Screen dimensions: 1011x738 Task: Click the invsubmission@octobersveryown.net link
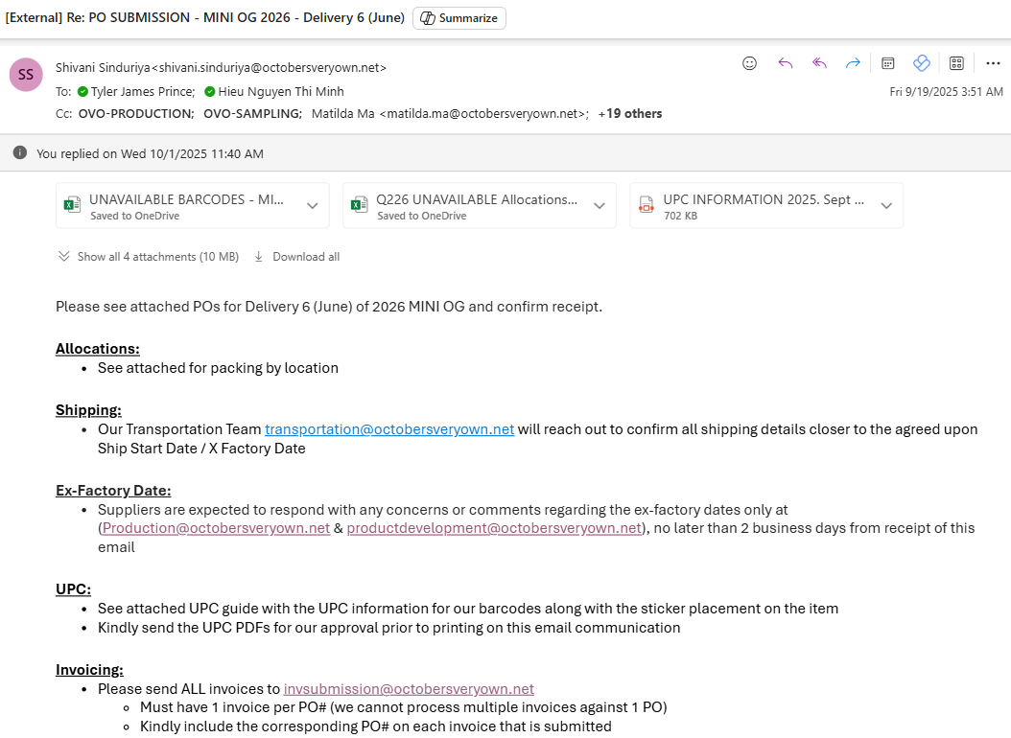click(x=409, y=688)
